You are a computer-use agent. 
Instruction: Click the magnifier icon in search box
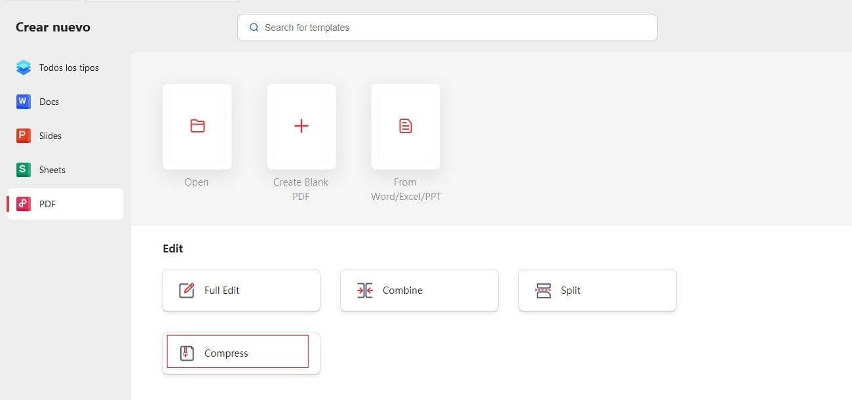254,28
